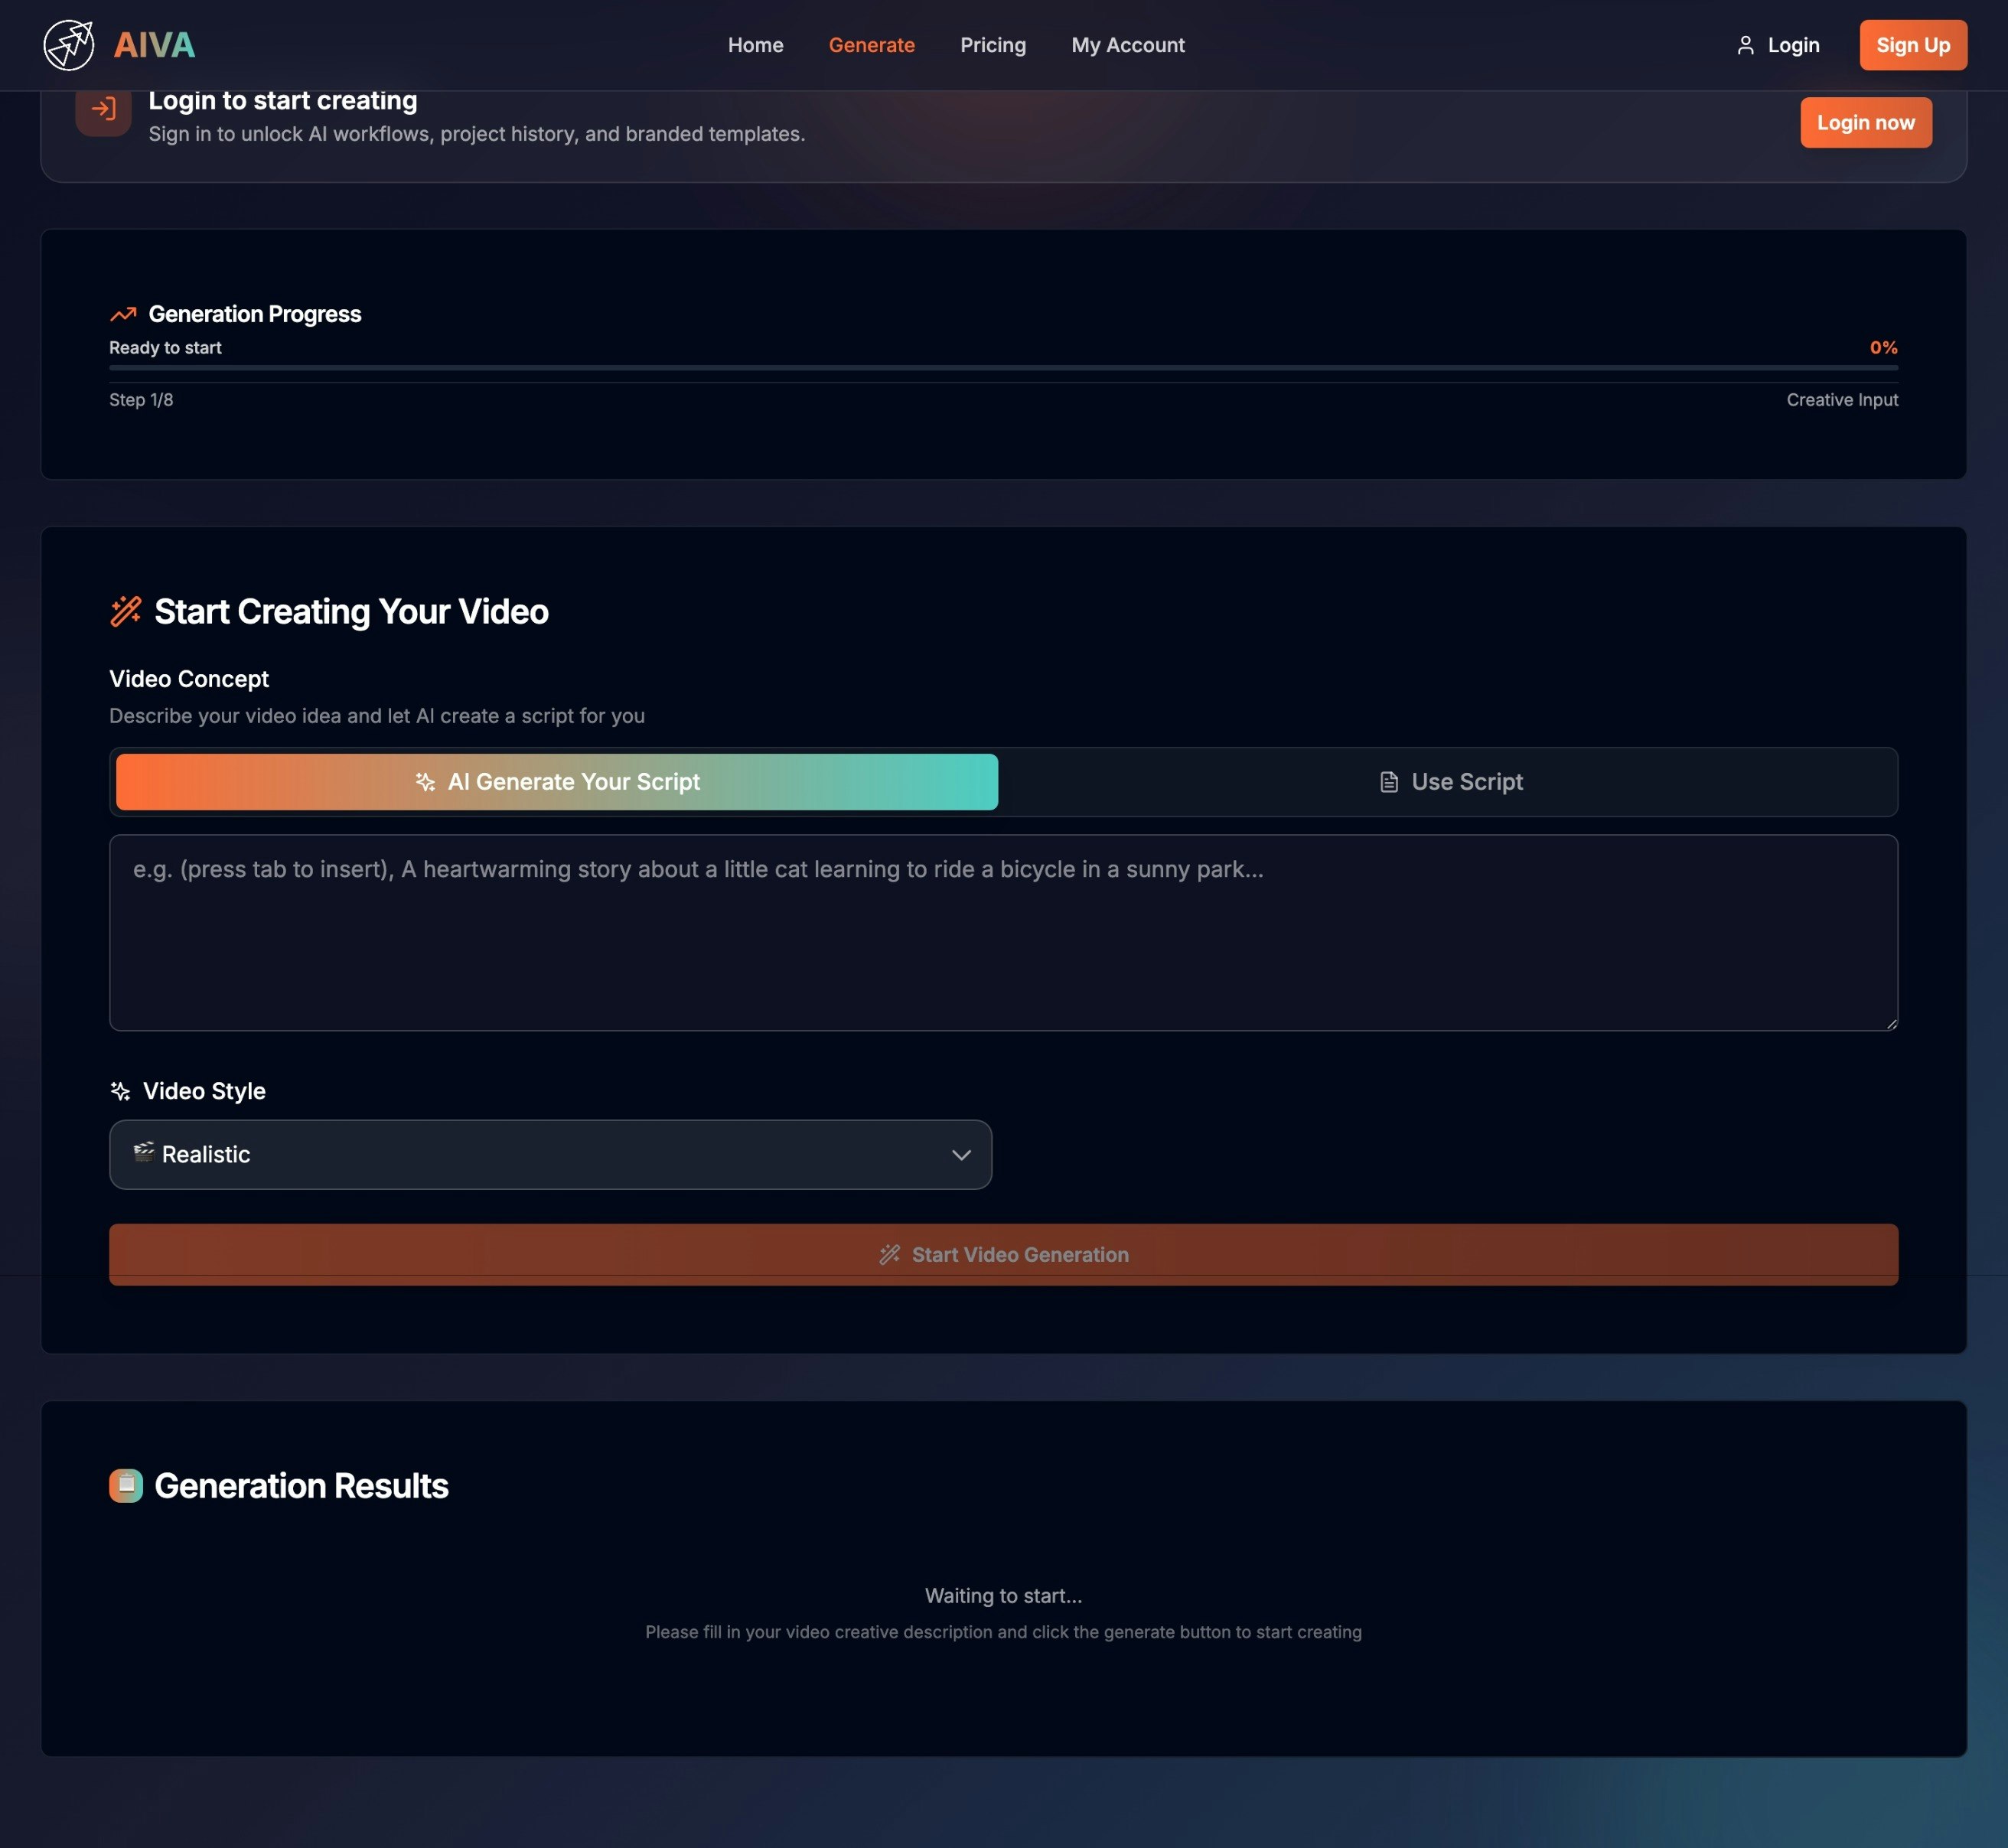Click the magic wand icon beside heading

(x=126, y=611)
